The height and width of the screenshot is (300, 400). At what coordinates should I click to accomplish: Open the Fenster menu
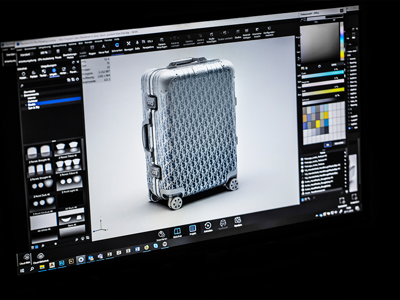pos(108,40)
